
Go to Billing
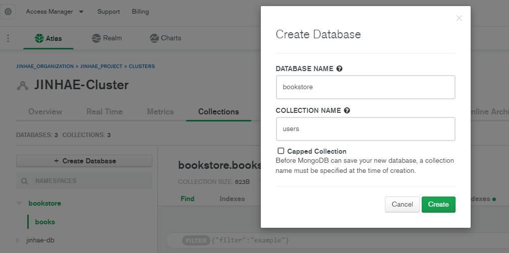pos(140,12)
